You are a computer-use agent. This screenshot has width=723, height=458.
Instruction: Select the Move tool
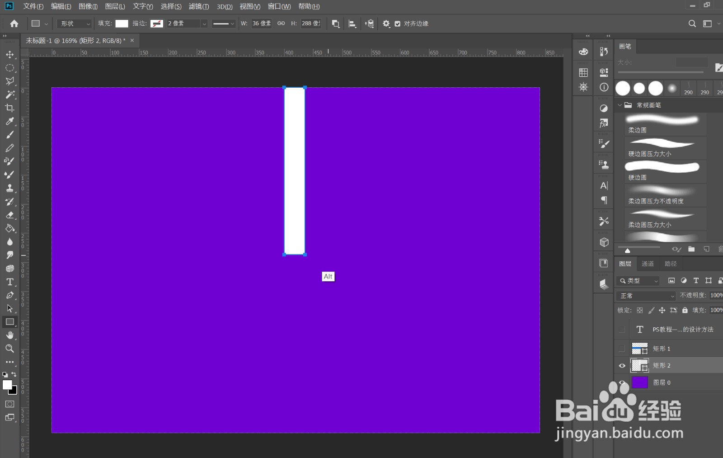coord(9,55)
